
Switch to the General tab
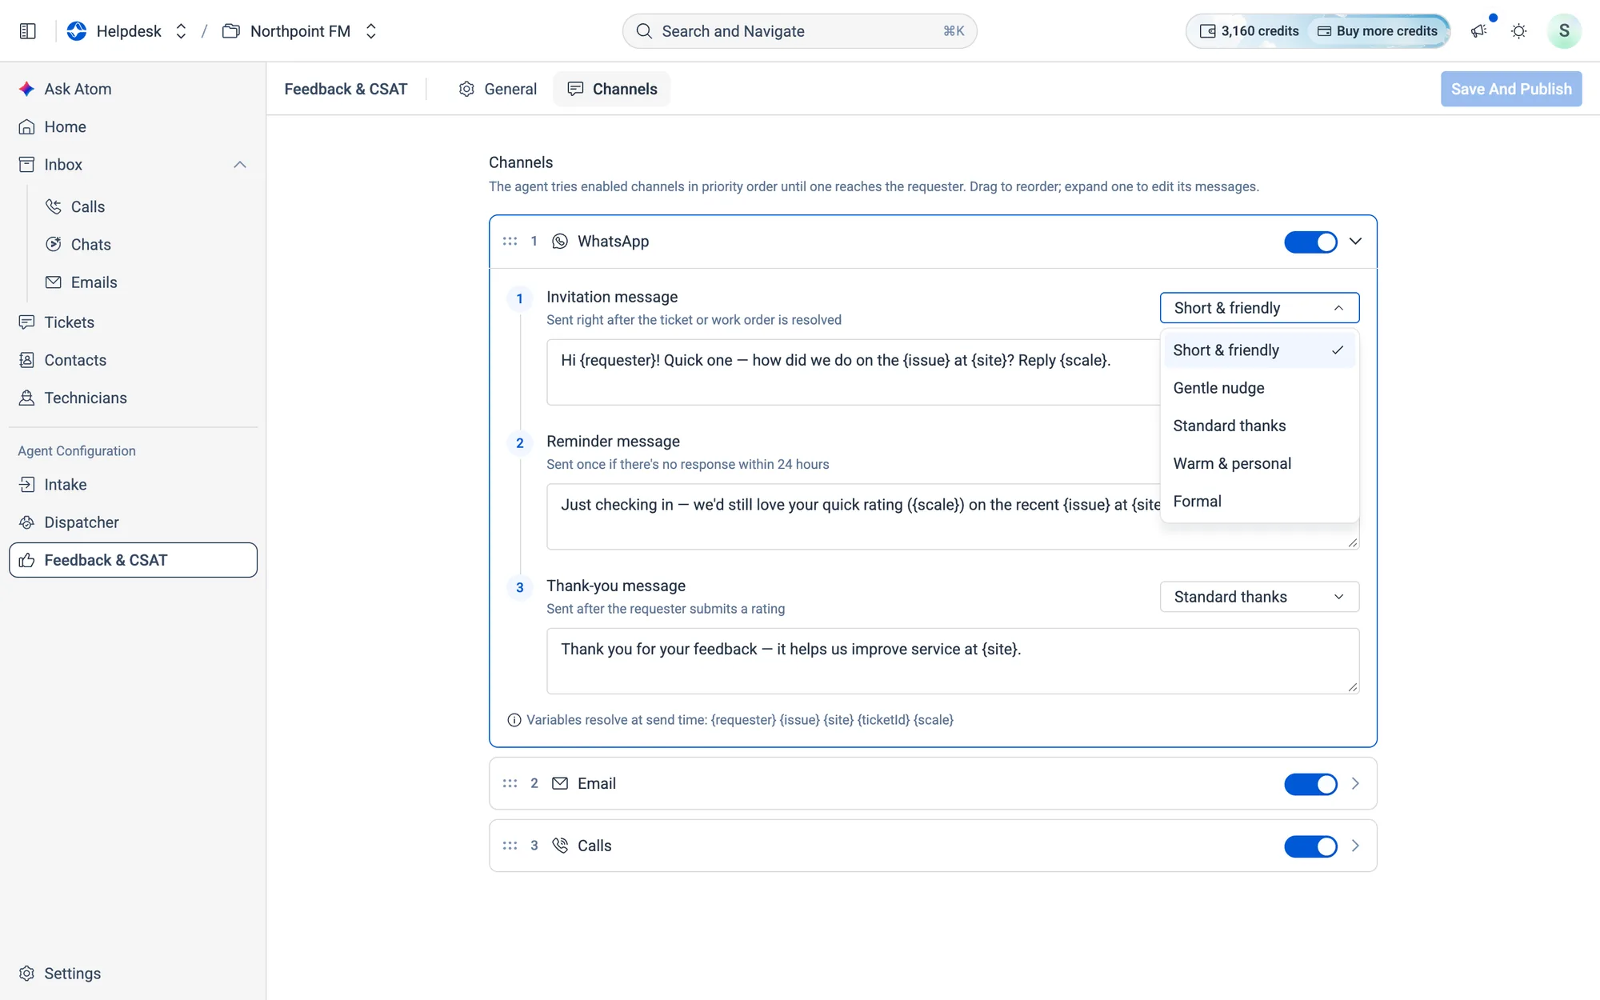[x=497, y=89]
